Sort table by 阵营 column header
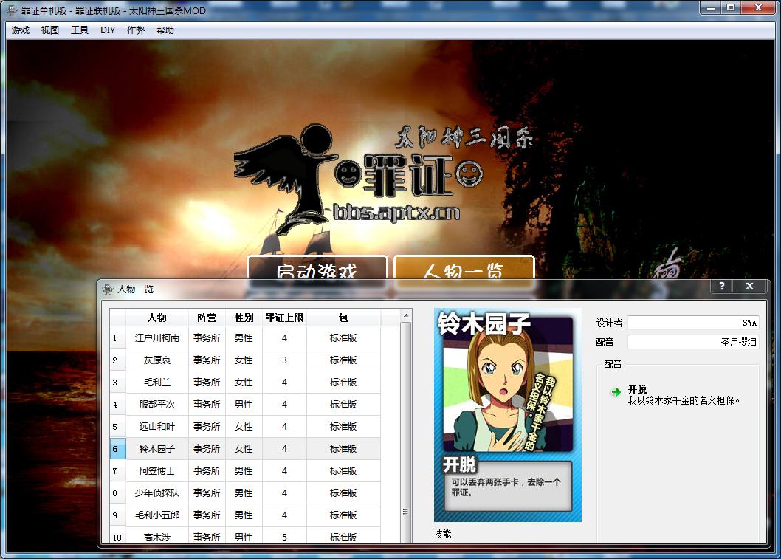 click(x=207, y=318)
